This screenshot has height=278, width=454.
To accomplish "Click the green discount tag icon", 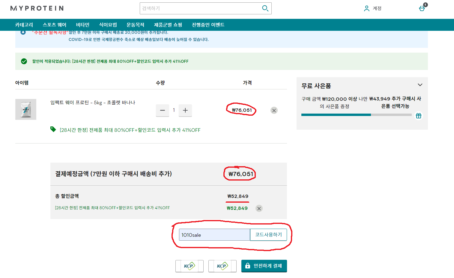I will pos(53,129).
